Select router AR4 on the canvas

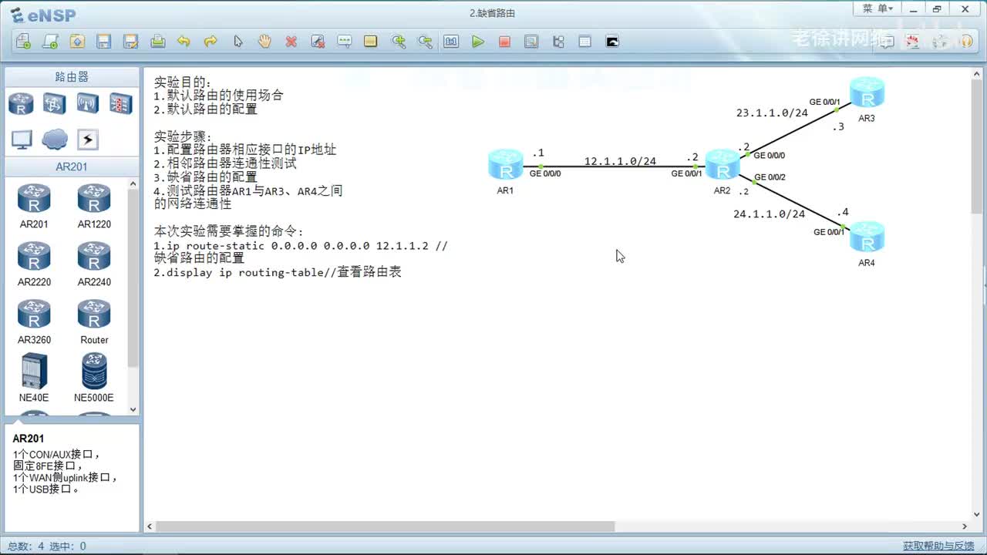pos(867,237)
